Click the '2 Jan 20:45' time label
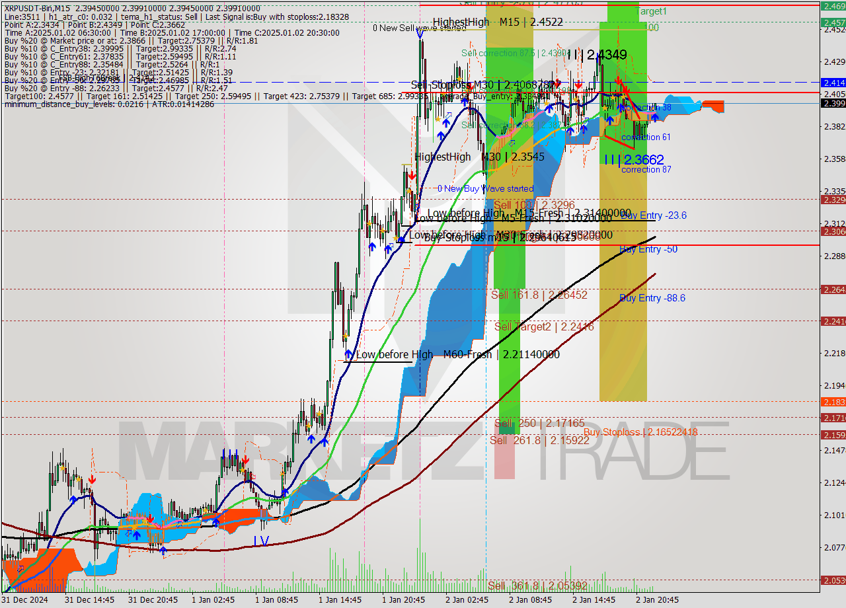Image resolution: width=846 pixels, height=608 pixels. tap(657, 600)
